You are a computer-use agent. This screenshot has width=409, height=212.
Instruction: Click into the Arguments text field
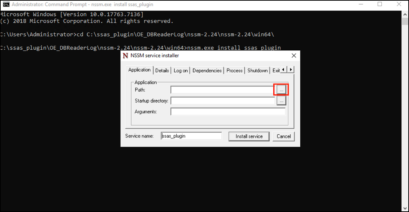click(228, 112)
